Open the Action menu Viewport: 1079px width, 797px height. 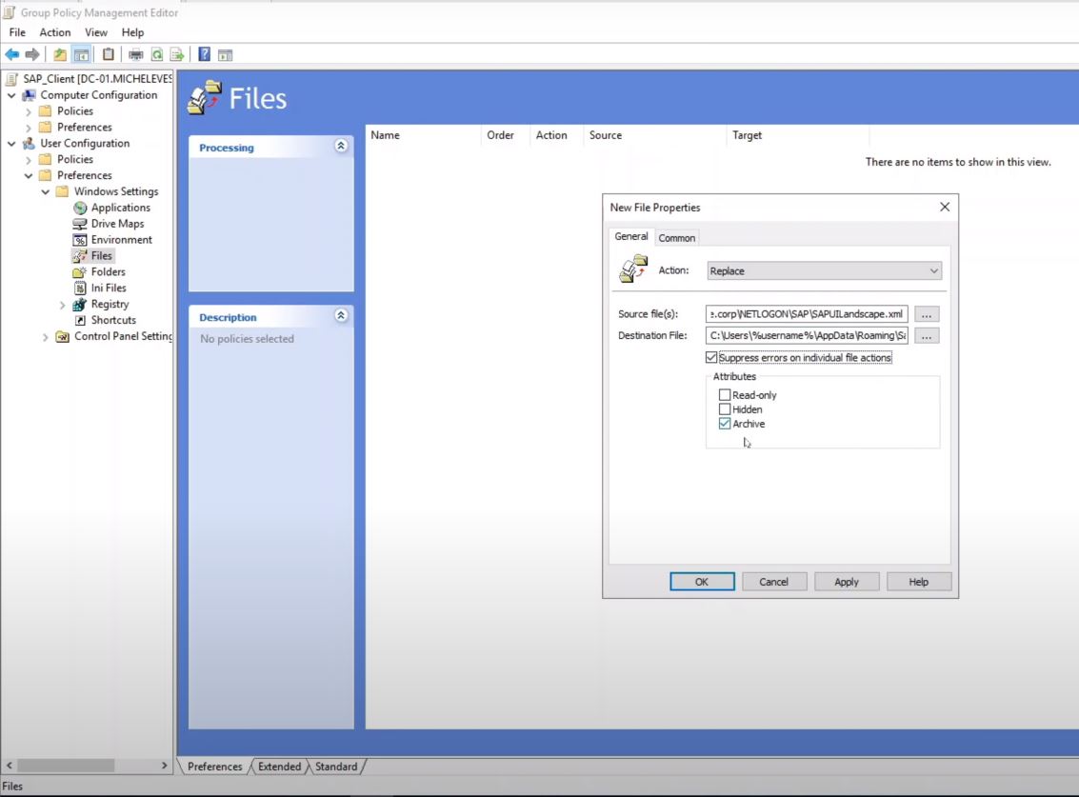pyautogui.click(x=54, y=31)
